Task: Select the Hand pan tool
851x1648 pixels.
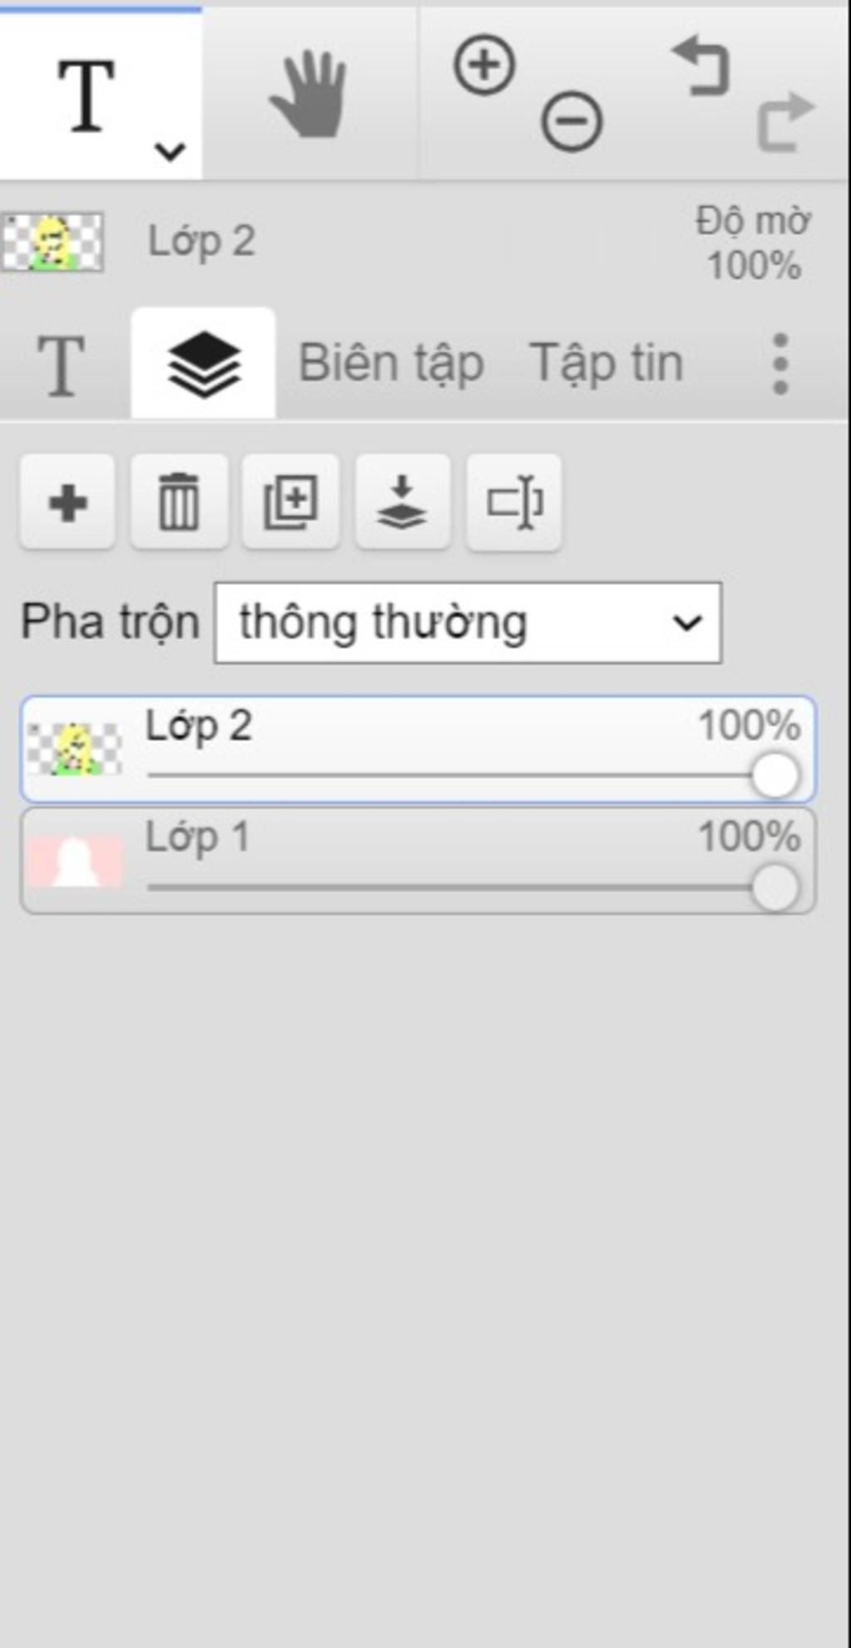Action: coord(308,93)
